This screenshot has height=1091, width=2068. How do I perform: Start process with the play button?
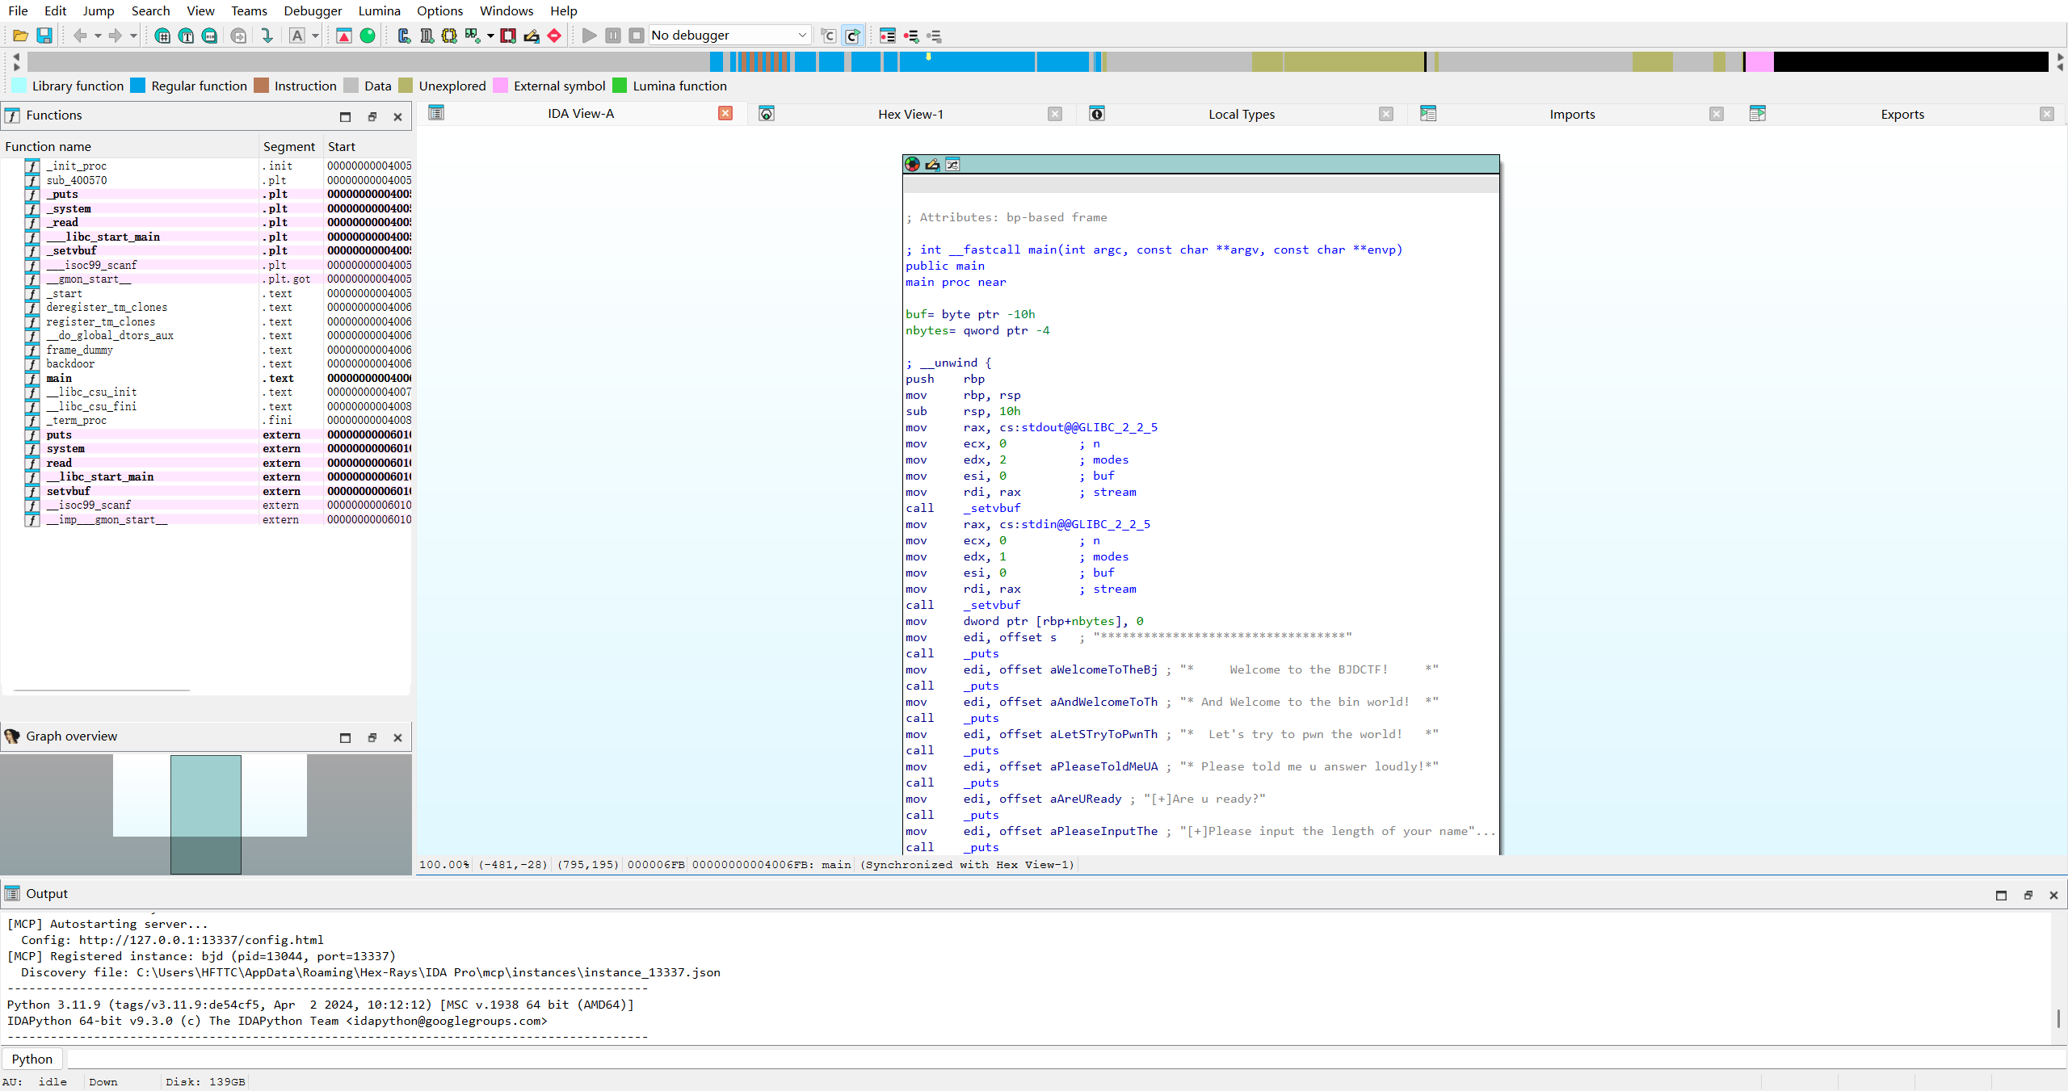[x=590, y=36]
